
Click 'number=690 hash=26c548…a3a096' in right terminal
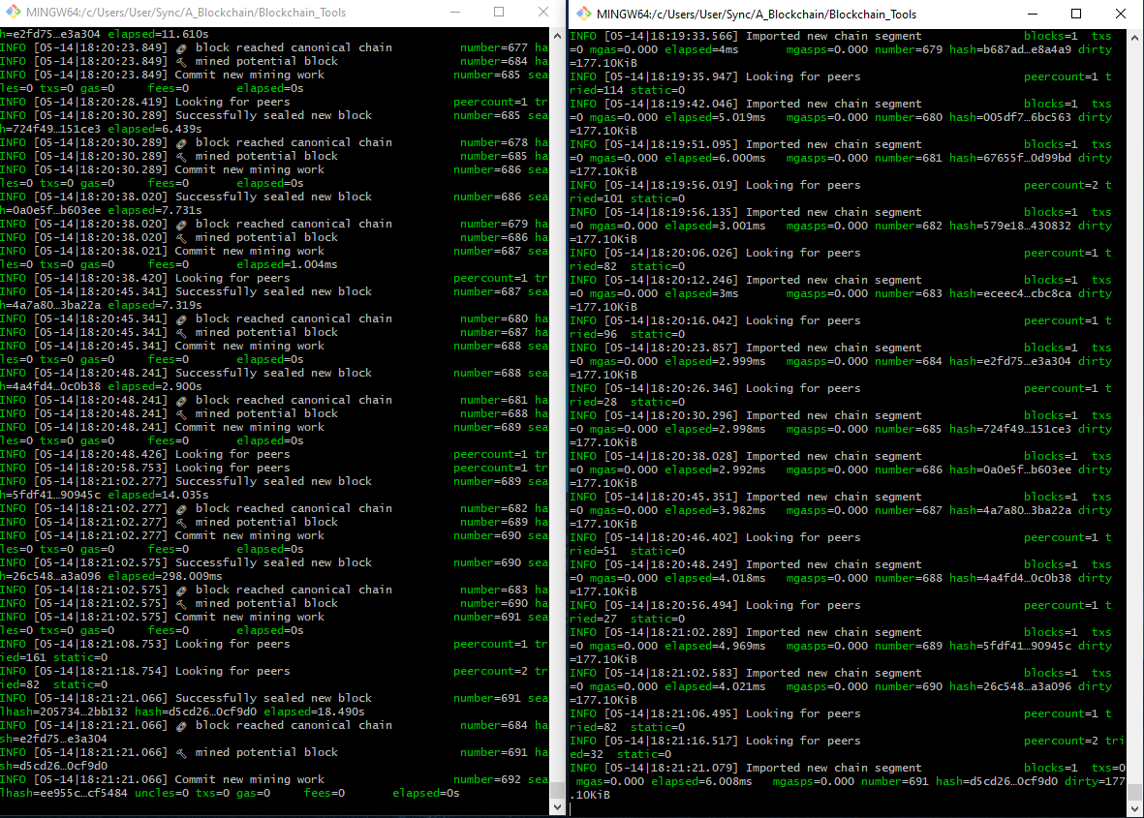click(973, 686)
